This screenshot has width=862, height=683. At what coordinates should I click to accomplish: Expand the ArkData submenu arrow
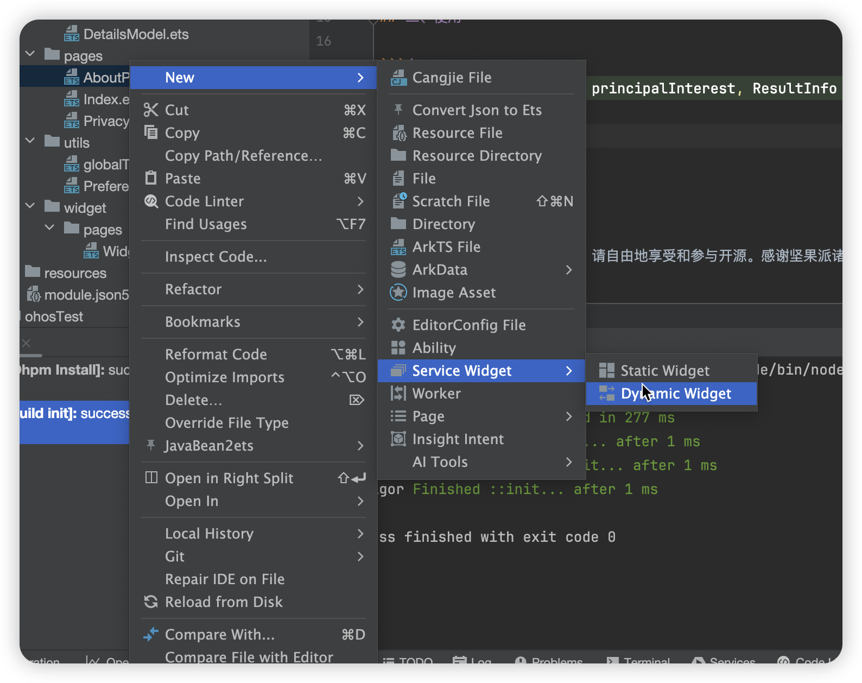coord(568,270)
